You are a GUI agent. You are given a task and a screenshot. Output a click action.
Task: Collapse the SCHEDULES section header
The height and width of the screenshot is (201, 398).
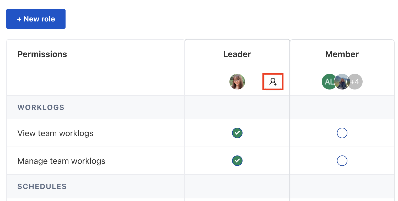point(42,187)
